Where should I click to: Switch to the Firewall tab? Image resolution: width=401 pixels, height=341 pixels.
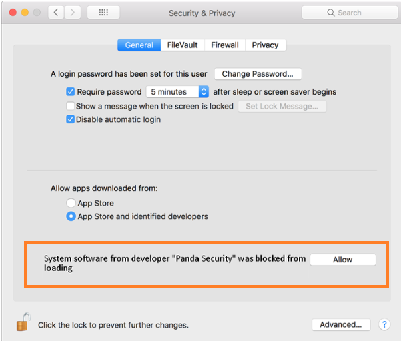coord(225,45)
